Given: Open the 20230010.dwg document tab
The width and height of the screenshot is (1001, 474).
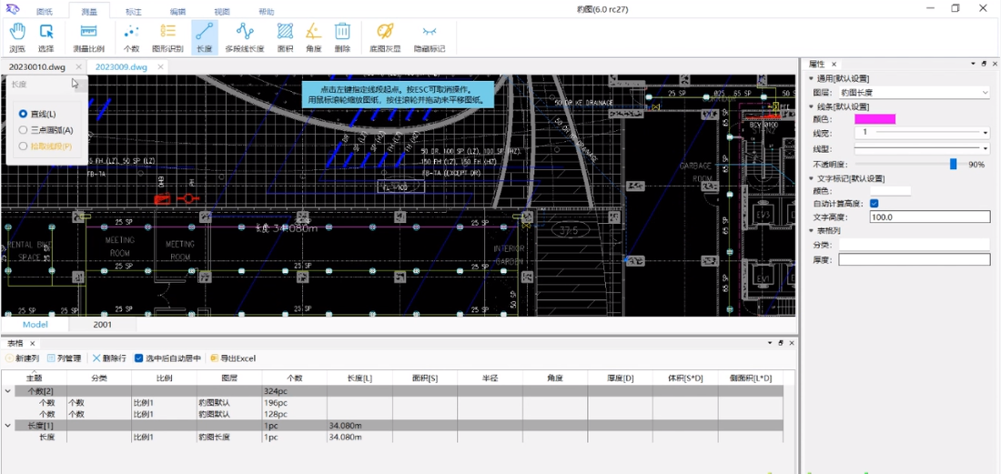Looking at the screenshot, I should point(37,67).
